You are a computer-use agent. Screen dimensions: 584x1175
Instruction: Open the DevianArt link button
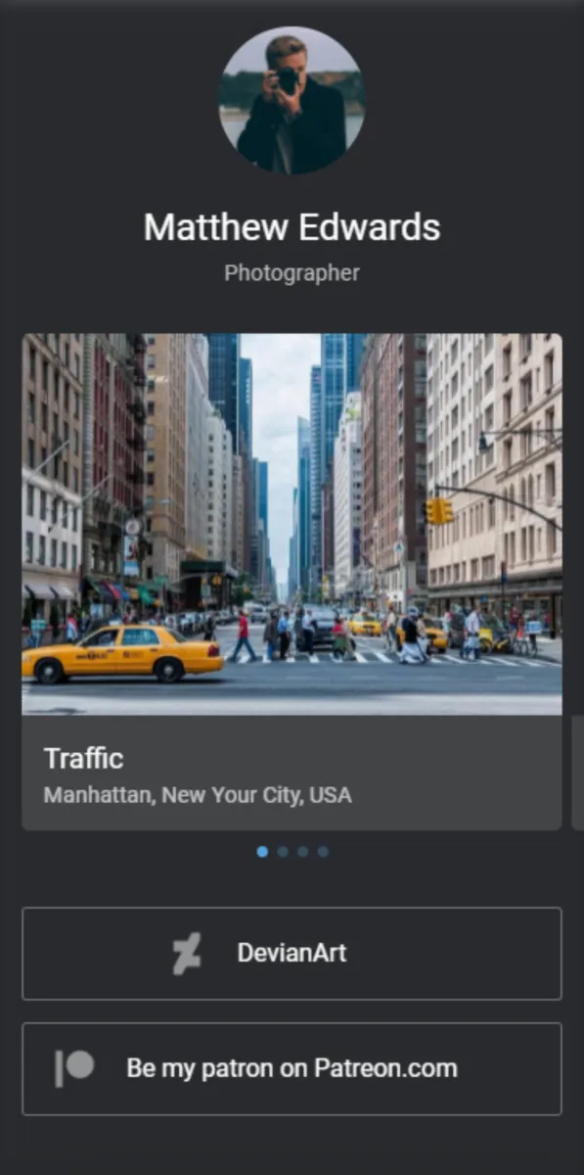(292, 954)
